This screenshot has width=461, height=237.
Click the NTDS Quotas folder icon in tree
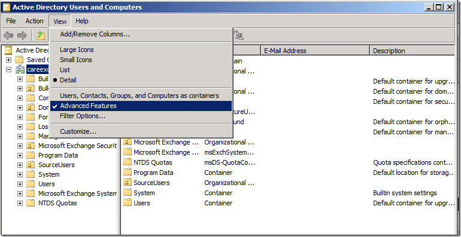tap(31, 203)
